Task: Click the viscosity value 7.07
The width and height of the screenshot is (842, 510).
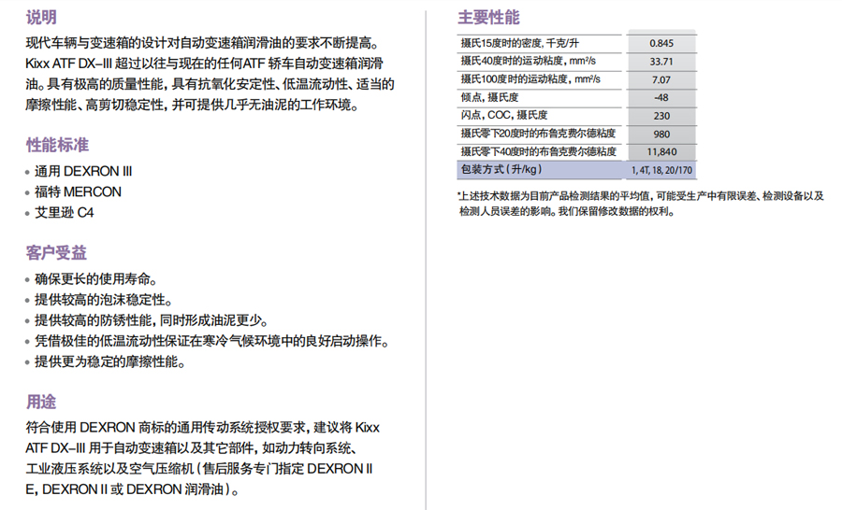Action: 661,80
